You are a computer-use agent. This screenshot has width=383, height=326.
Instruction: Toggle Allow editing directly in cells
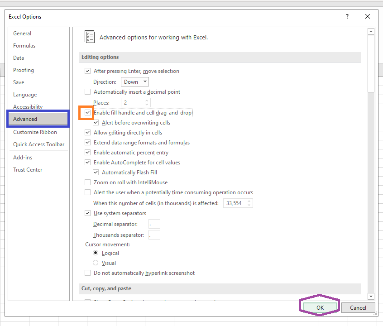87,133
